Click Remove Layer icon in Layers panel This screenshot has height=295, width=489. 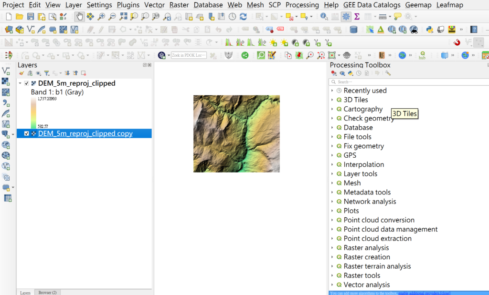tap(84, 73)
